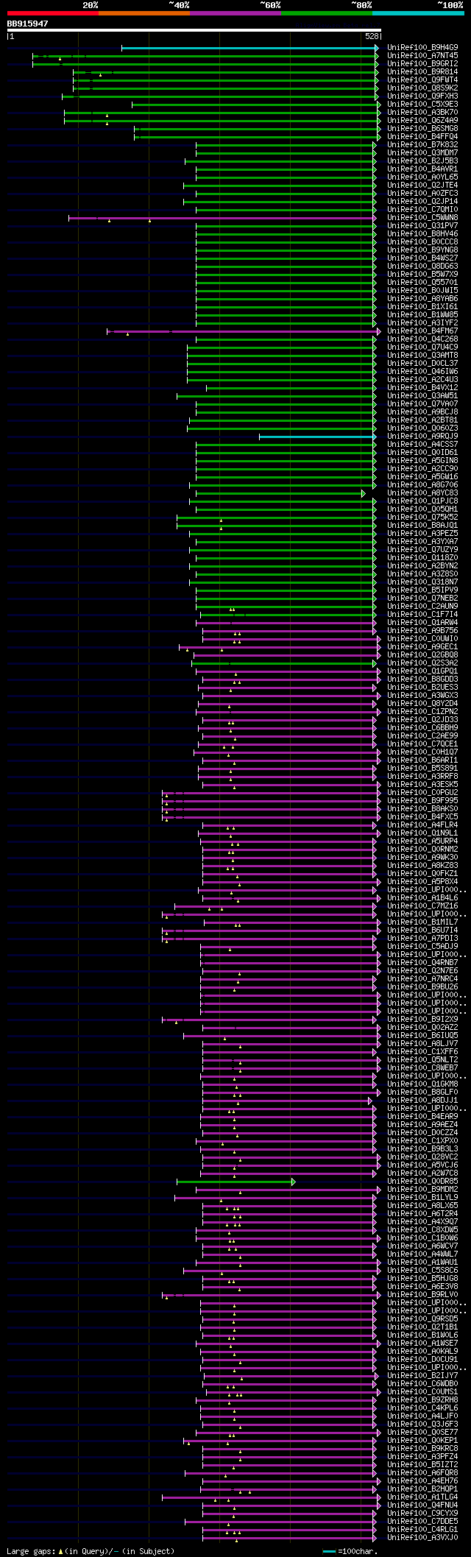Select the UniRef100_C1ZPN2 label
Screen dimensions: 471x1557
pyautogui.click(x=422, y=712)
